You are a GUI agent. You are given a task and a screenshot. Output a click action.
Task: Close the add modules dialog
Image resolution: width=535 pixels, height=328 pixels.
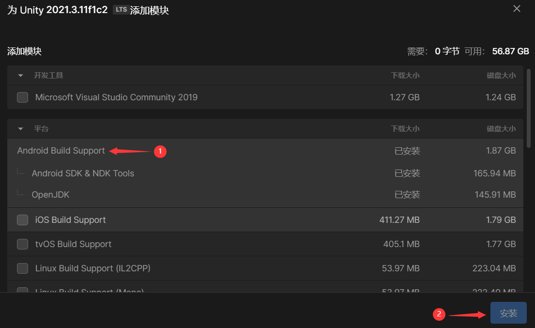pos(517,9)
